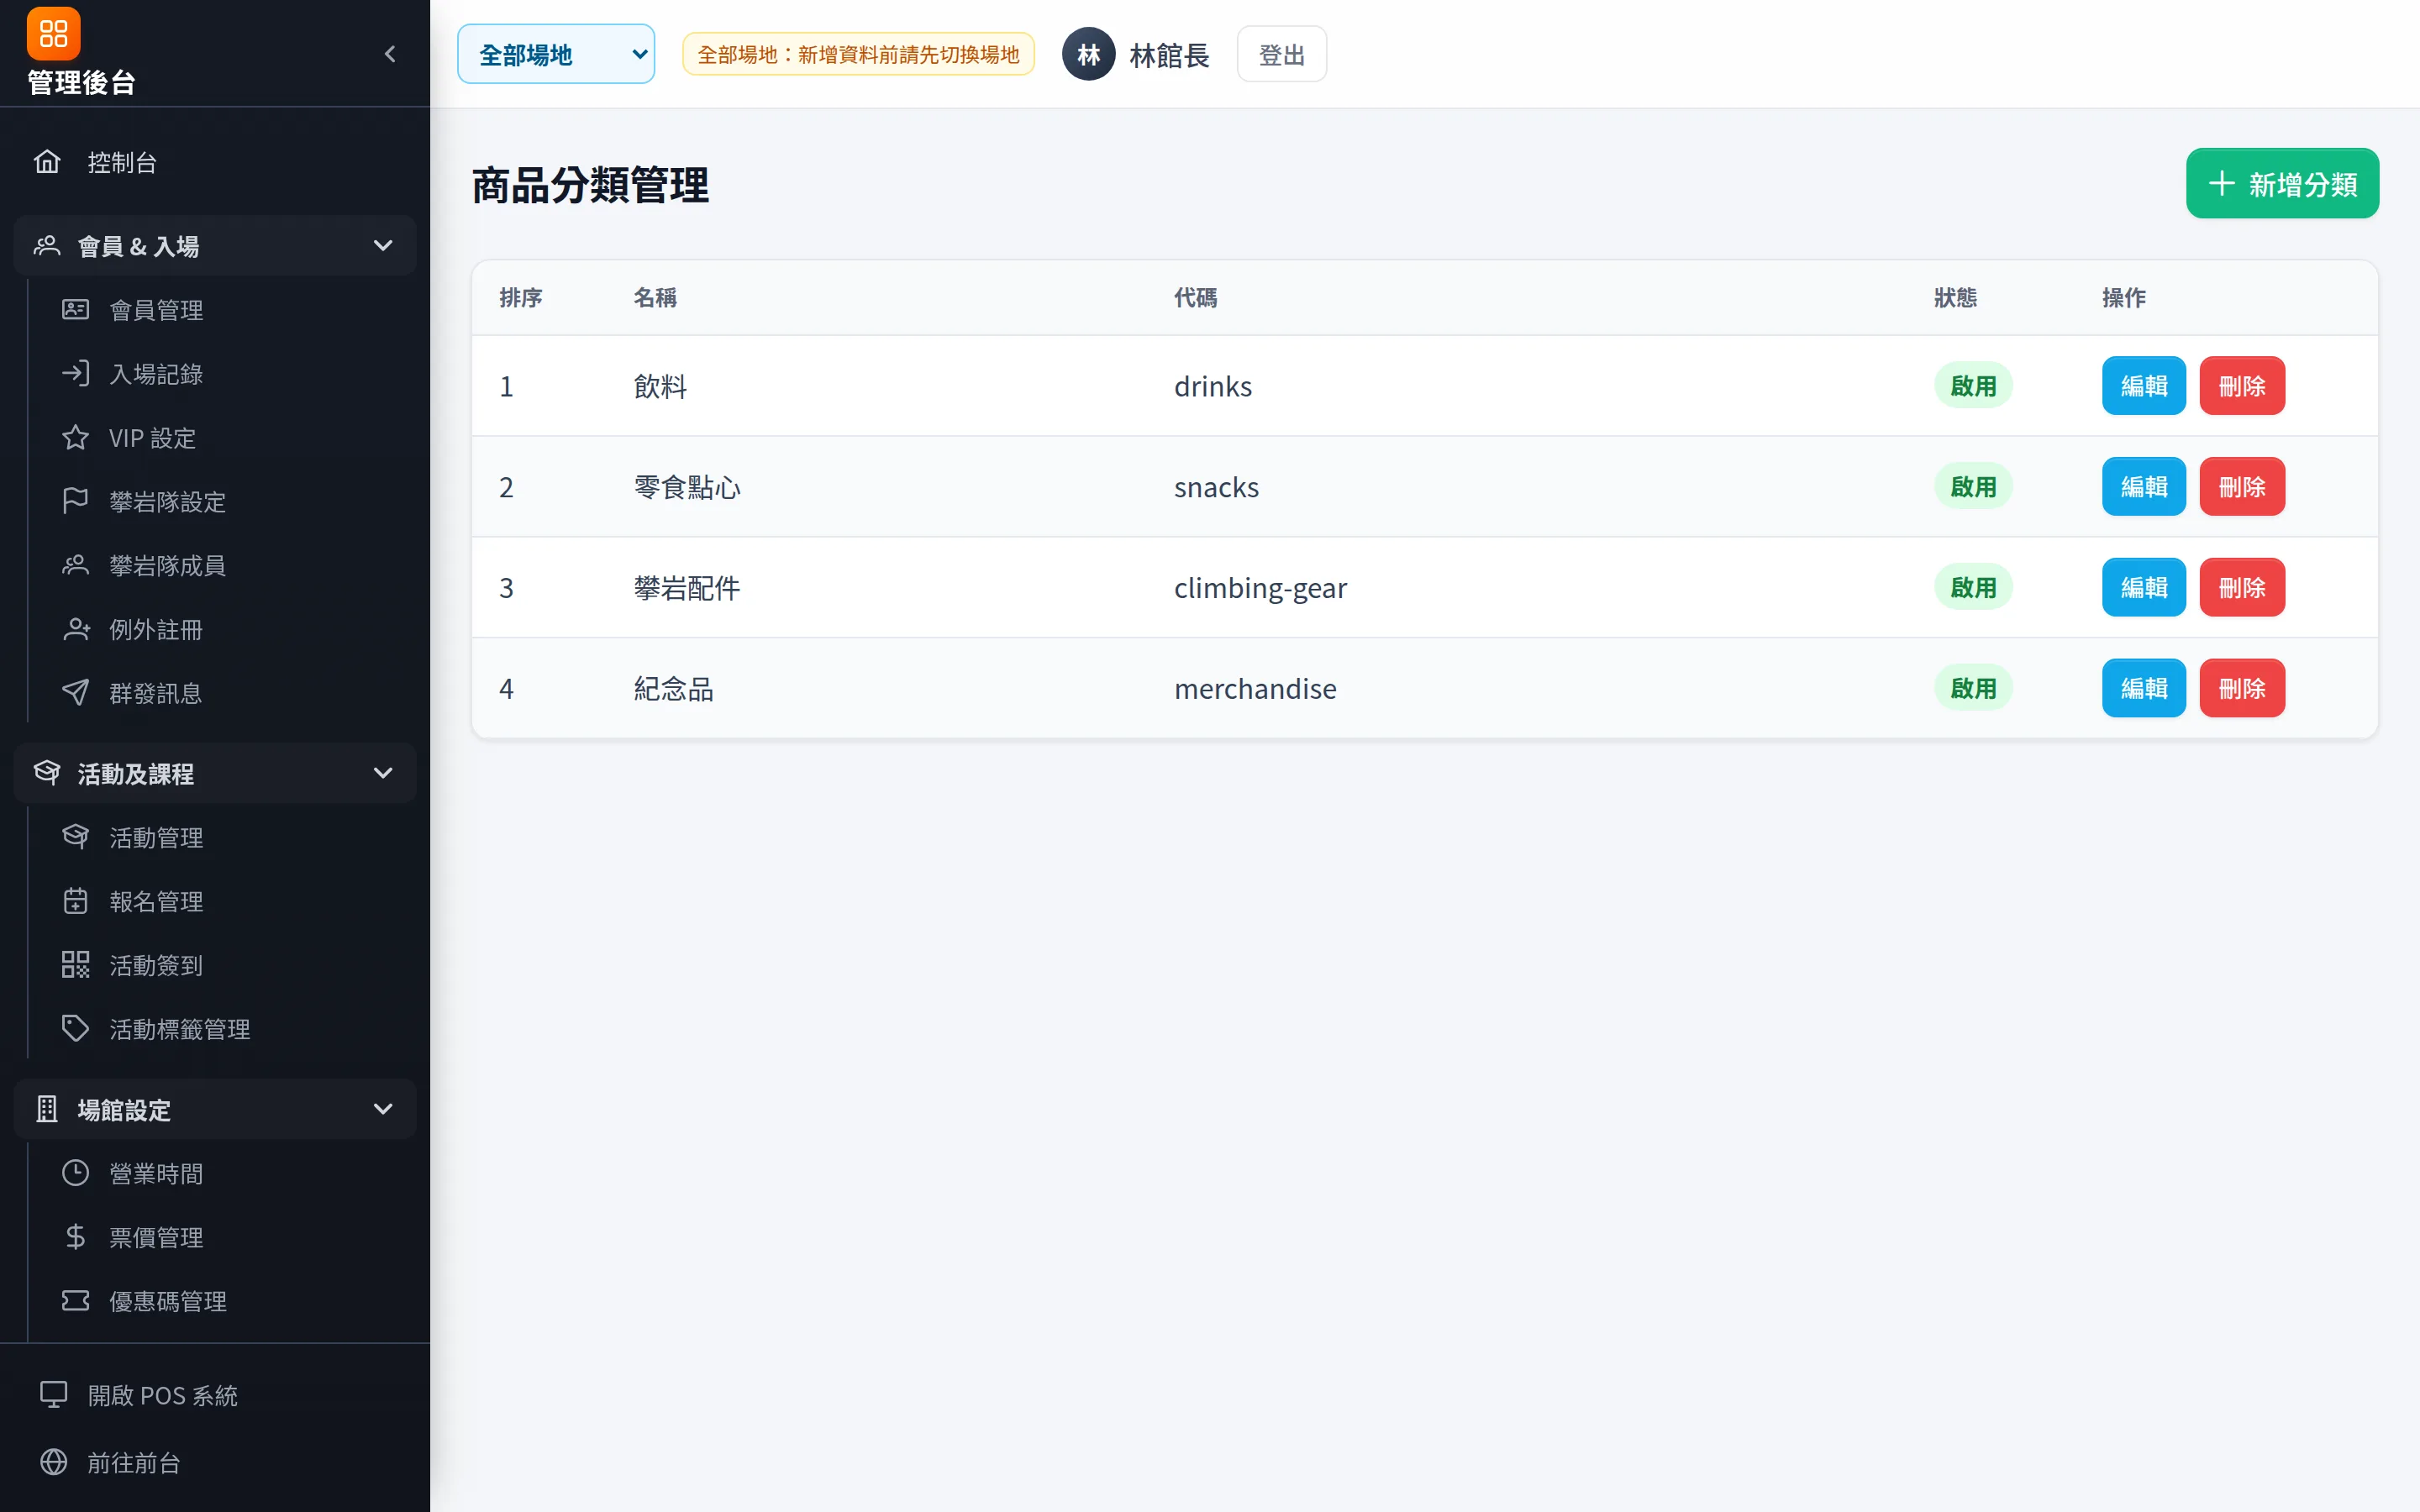Image resolution: width=2420 pixels, height=1512 pixels.
Task: Click the 營業時間 clock icon
Action: click(x=75, y=1173)
